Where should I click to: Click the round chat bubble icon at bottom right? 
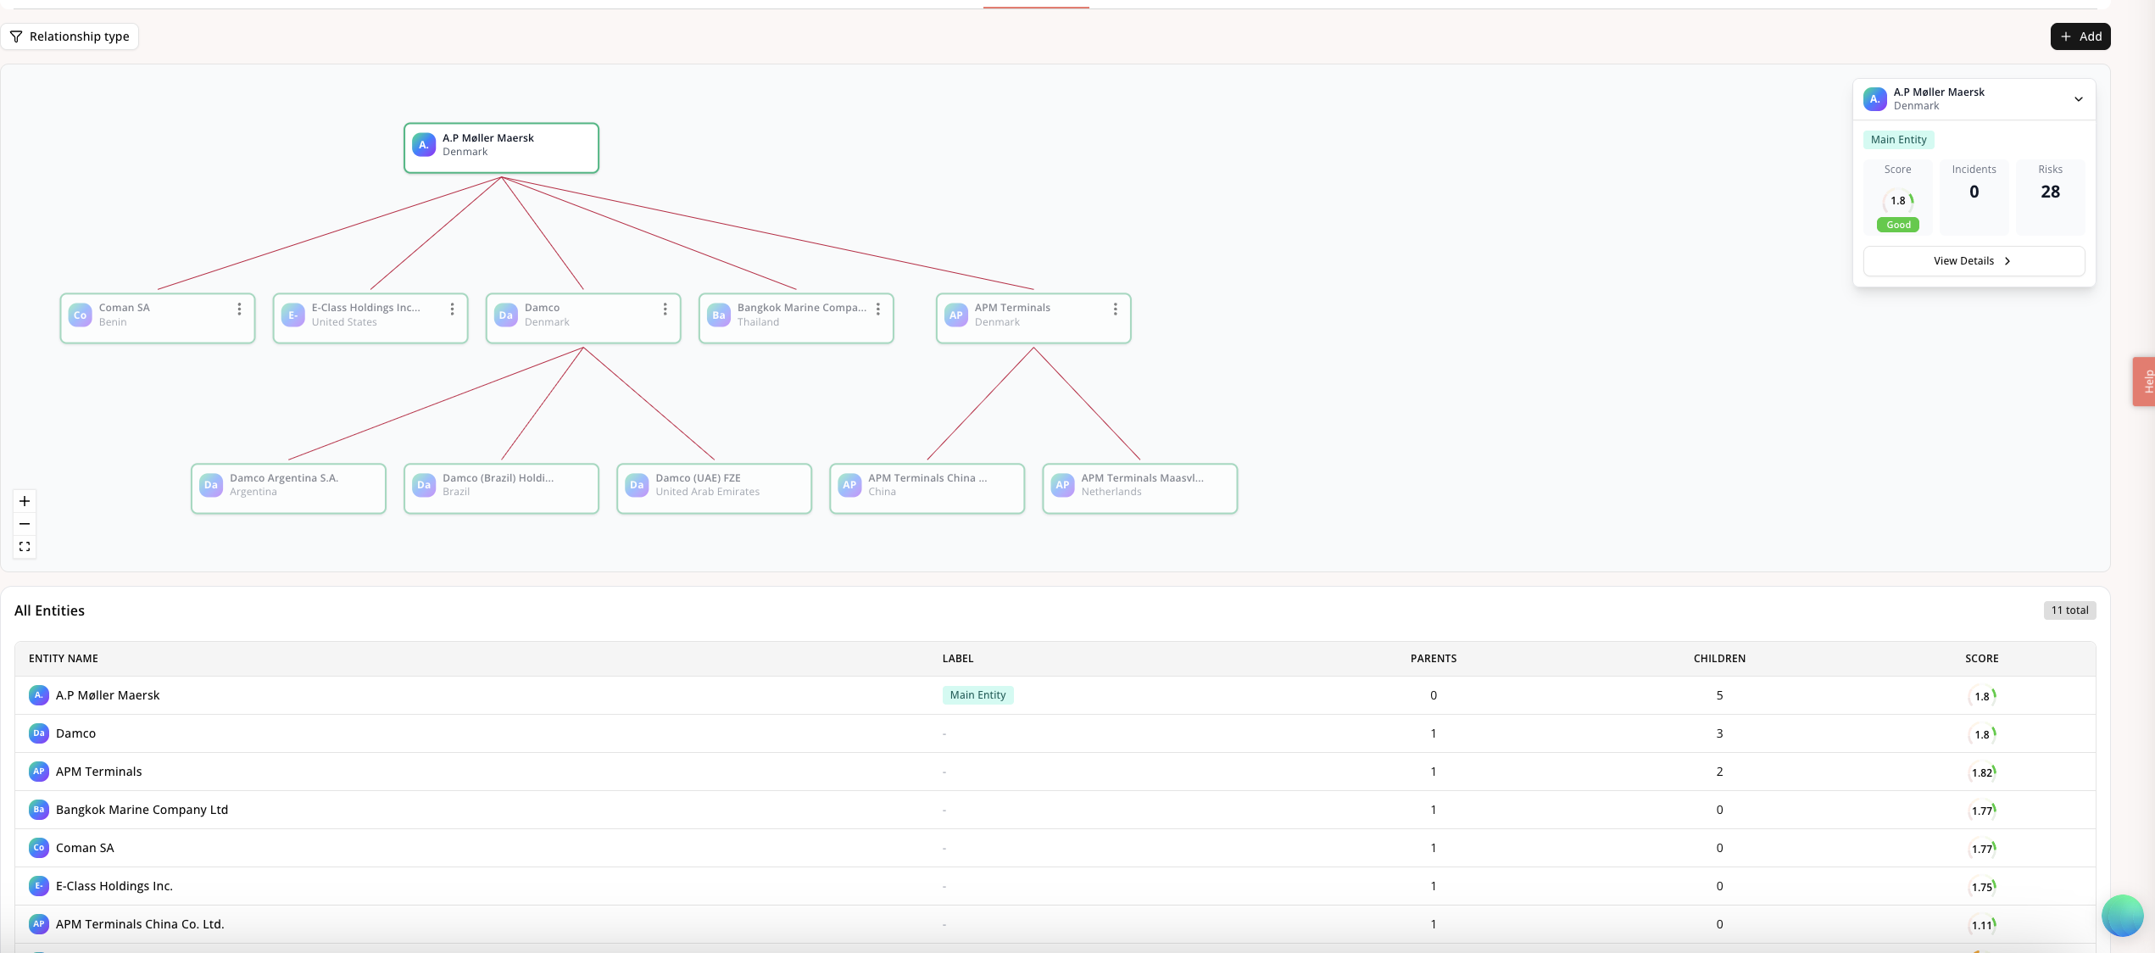click(x=2122, y=916)
